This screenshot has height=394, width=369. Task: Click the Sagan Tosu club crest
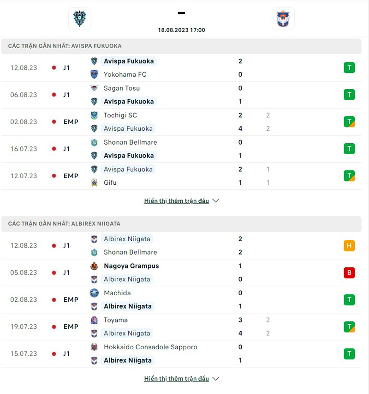click(x=95, y=88)
